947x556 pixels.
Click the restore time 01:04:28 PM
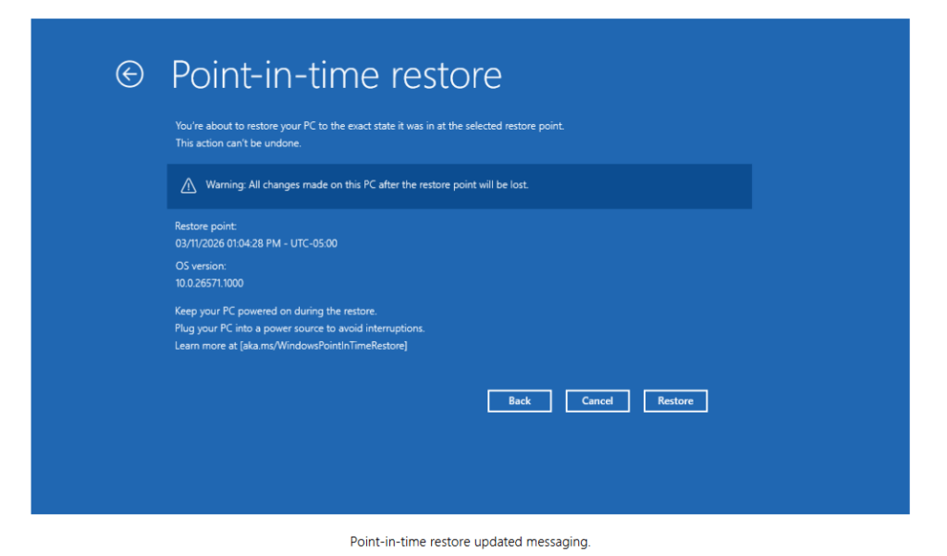255,243
